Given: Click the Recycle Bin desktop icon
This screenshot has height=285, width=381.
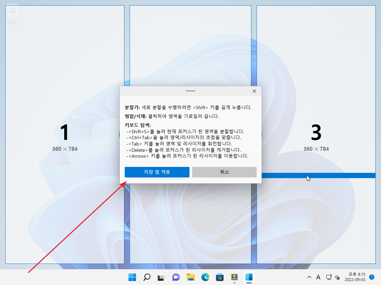Looking at the screenshot, I should coord(12,14).
